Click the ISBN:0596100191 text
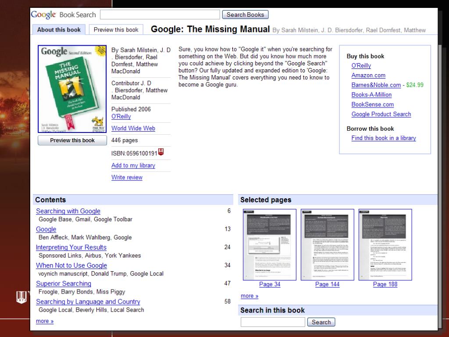This screenshot has height=337, width=449. pos(134,153)
